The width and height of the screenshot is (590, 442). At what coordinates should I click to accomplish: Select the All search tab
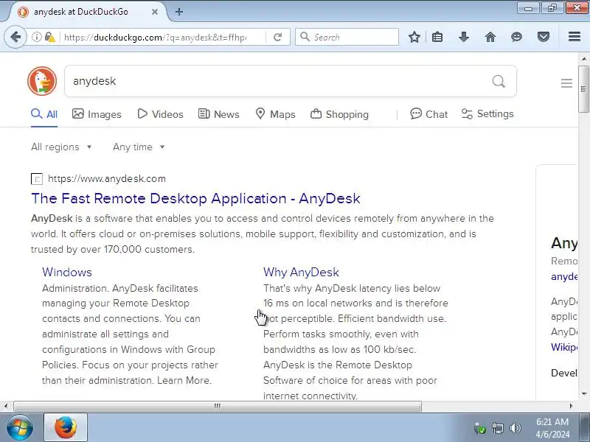pos(44,114)
